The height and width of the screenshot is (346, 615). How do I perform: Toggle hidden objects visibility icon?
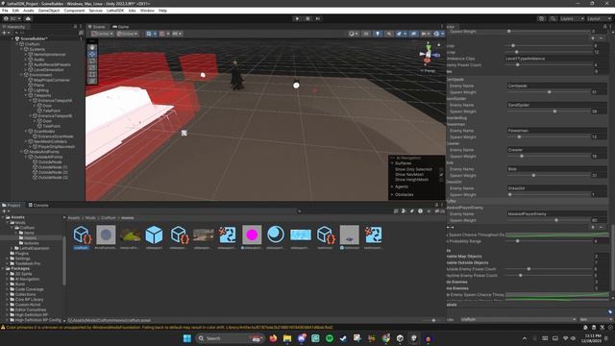(413, 34)
